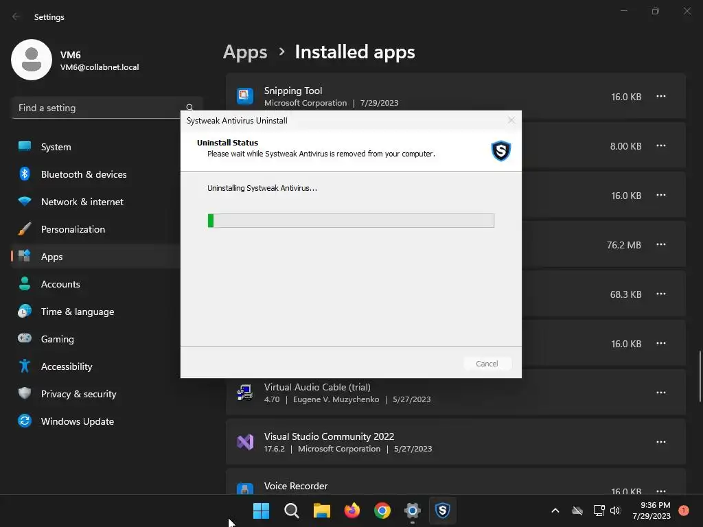Viewport: 703px width, 527px height.
Task: Click the VM6 user avatar picture
Action: (32, 60)
